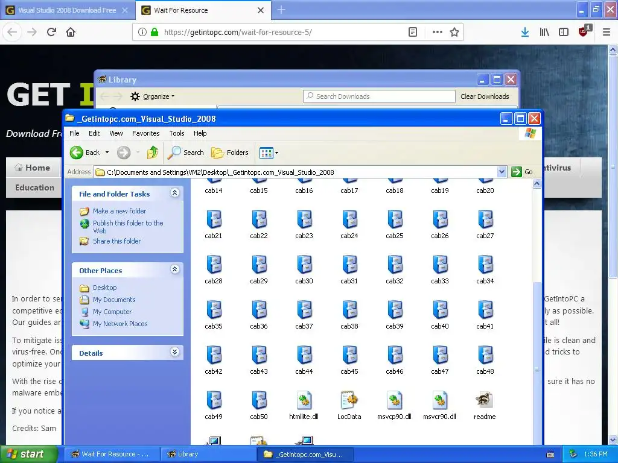
Task: Open the Edit menu
Action: (x=94, y=133)
